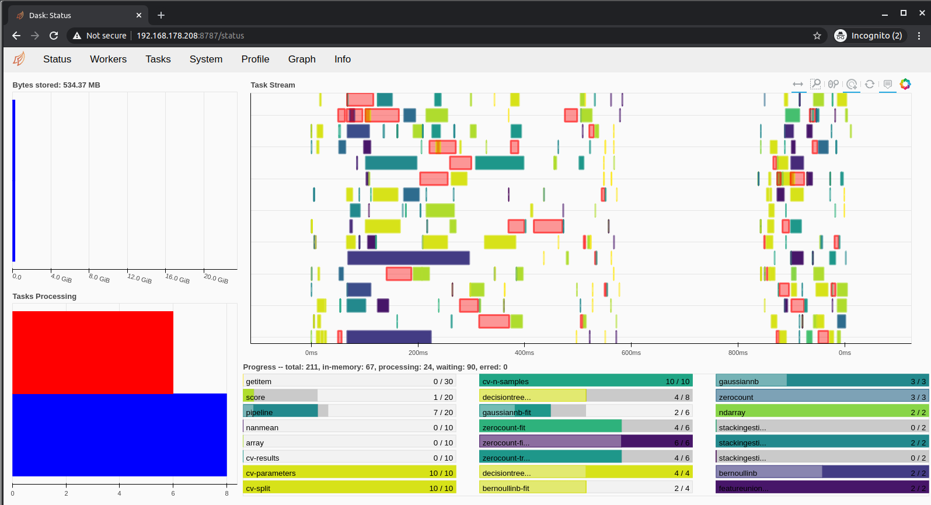Viewport: 931px width, 505px height.
Task: Click the cv-n-samples progress bar
Action: coord(586,381)
